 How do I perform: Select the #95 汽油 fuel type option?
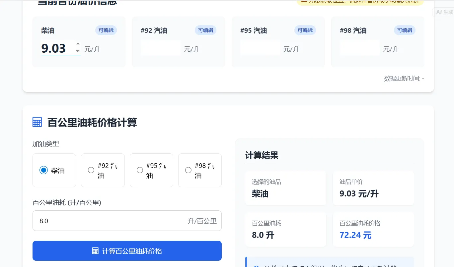pos(140,170)
